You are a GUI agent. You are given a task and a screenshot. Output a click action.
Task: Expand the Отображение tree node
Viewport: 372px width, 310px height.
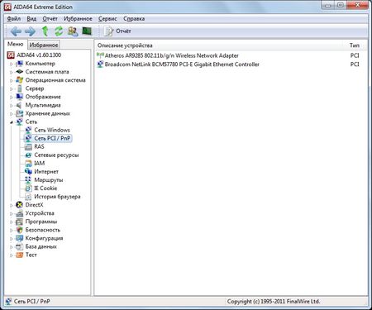[x=11, y=97]
